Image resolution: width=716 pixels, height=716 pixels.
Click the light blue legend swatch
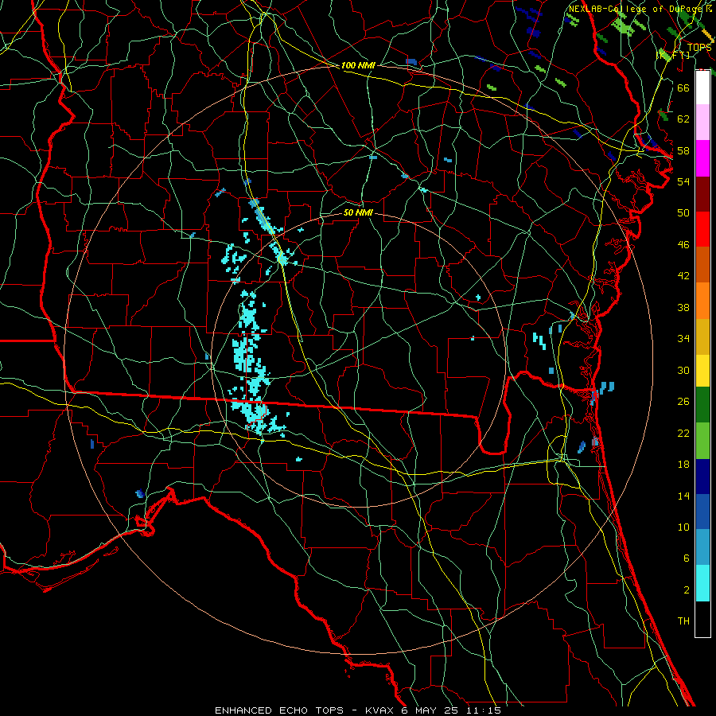(702, 547)
